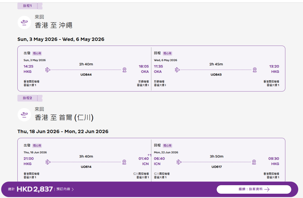Click heading 香港 至 首爾 (仁川)
Screen dimensions: 303x198
(64, 117)
